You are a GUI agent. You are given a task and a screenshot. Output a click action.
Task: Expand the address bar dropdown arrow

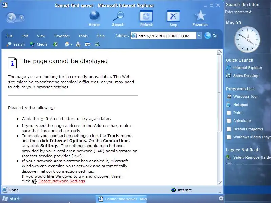(199, 36)
